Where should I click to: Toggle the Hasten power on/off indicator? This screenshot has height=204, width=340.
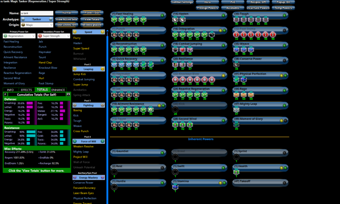pos(223,15)
